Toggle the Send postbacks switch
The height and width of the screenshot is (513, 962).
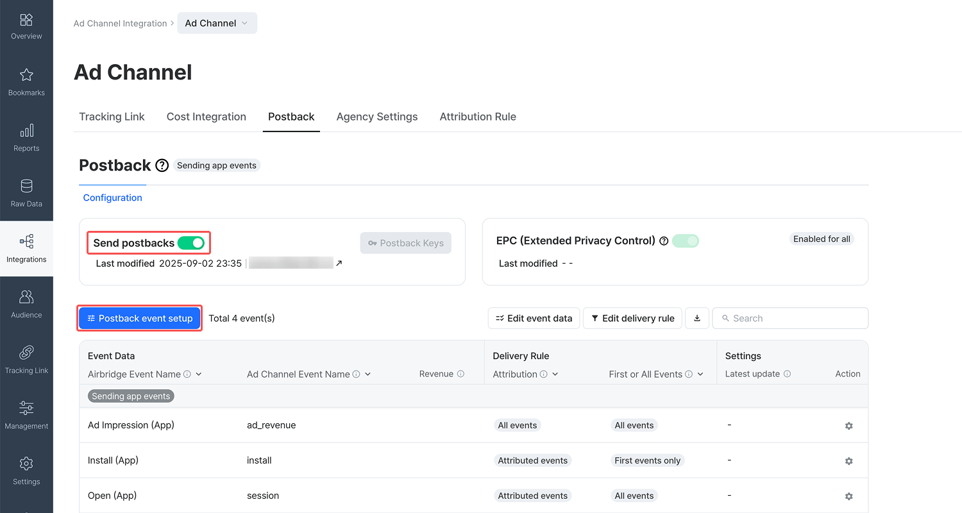[x=191, y=243]
